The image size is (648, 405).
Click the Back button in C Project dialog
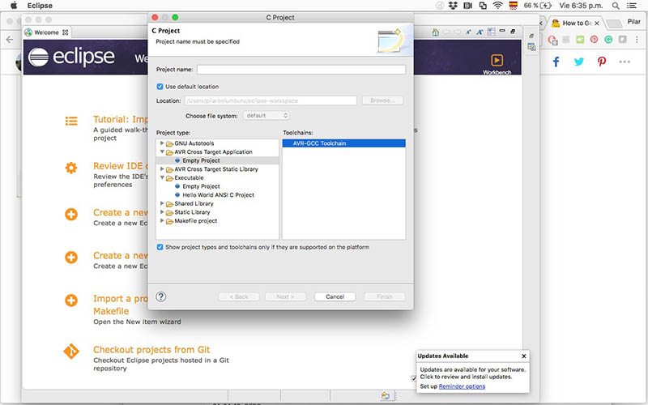pos(239,296)
